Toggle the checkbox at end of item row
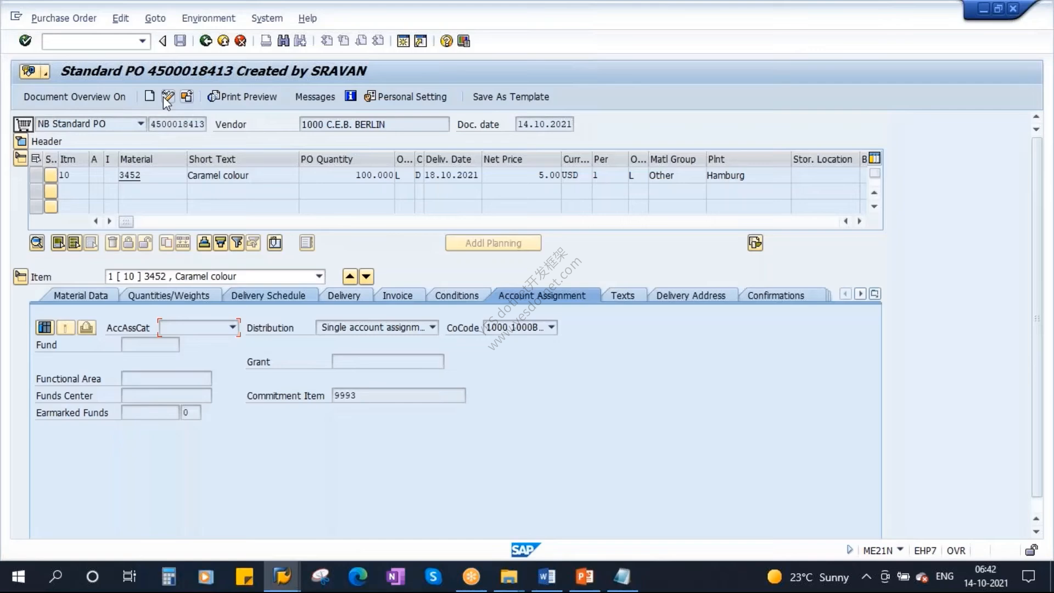This screenshot has width=1054, height=593. 875,174
